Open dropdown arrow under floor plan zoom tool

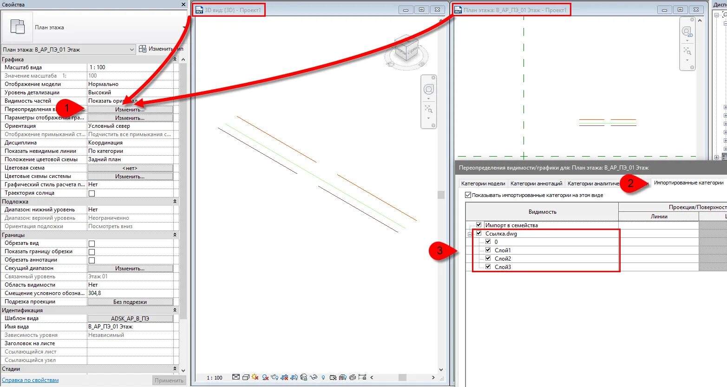(x=687, y=60)
